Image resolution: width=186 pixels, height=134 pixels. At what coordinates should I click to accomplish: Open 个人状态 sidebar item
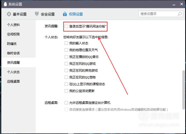pos(19,72)
